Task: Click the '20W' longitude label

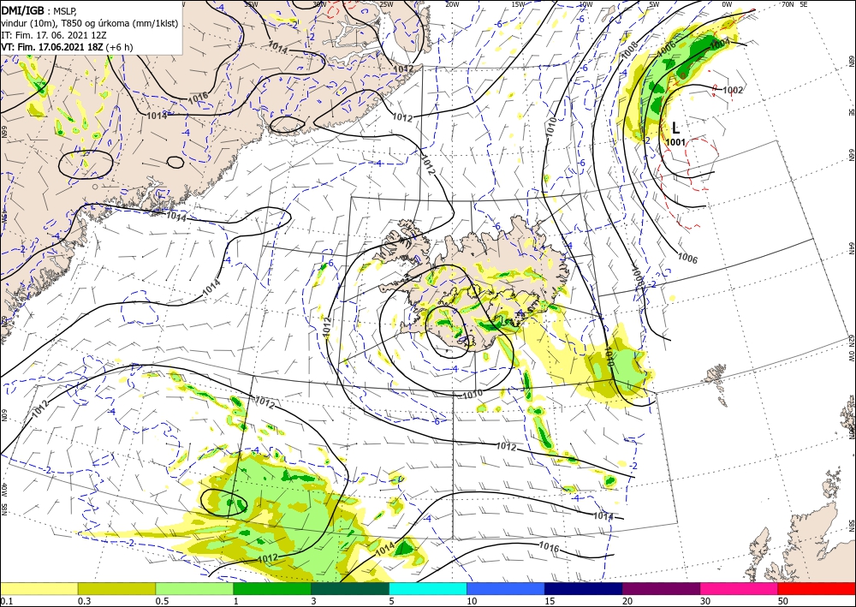Action: click(452, 4)
